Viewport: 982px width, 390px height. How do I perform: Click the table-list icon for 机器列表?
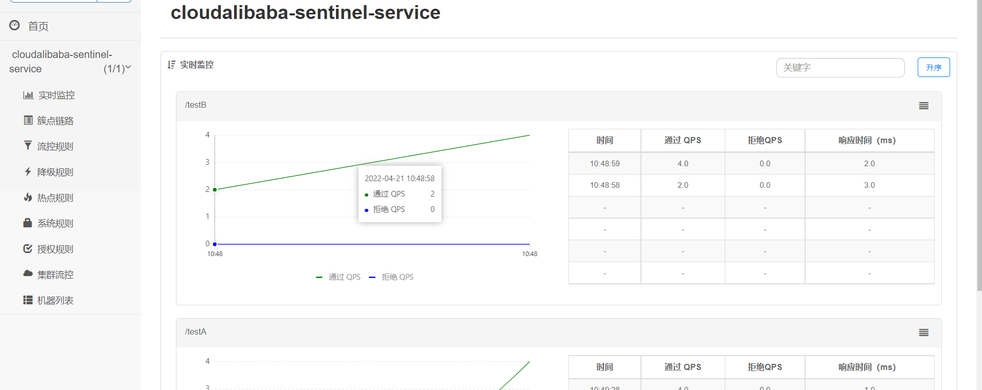click(28, 300)
